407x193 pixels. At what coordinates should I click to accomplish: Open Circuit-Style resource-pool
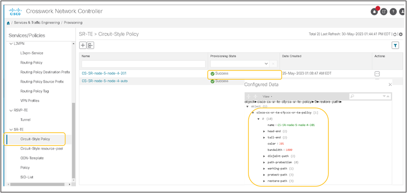click(41, 149)
